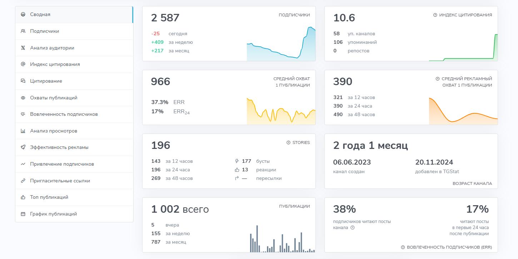Image resolution: width=518 pixels, height=259 pixels.
Task: Click the orange advertising reach chart
Action: 463,111
